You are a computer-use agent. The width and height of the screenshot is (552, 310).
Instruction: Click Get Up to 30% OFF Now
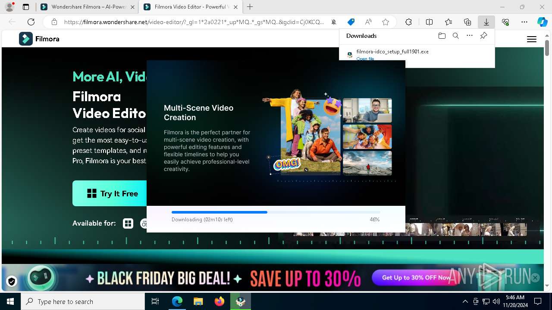[x=416, y=278]
